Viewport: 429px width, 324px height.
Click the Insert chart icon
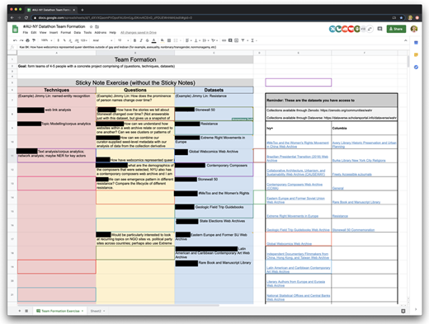[237, 40]
